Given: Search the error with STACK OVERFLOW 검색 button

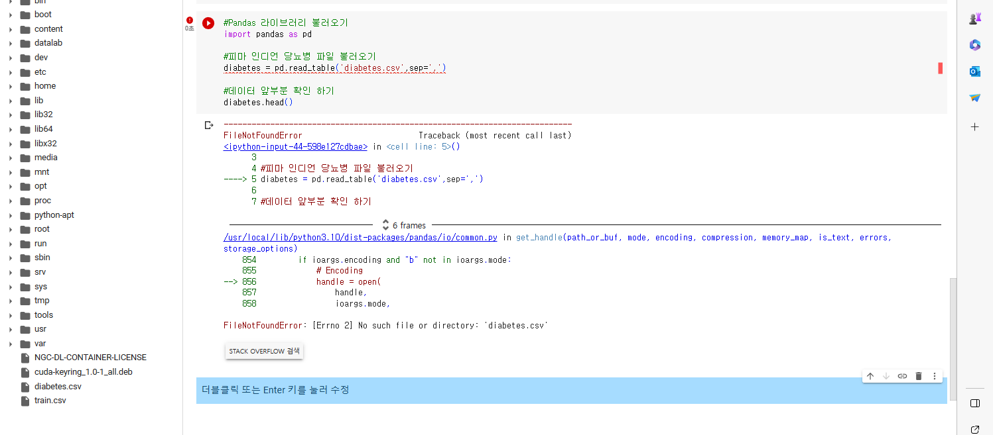Looking at the screenshot, I should point(264,351).
